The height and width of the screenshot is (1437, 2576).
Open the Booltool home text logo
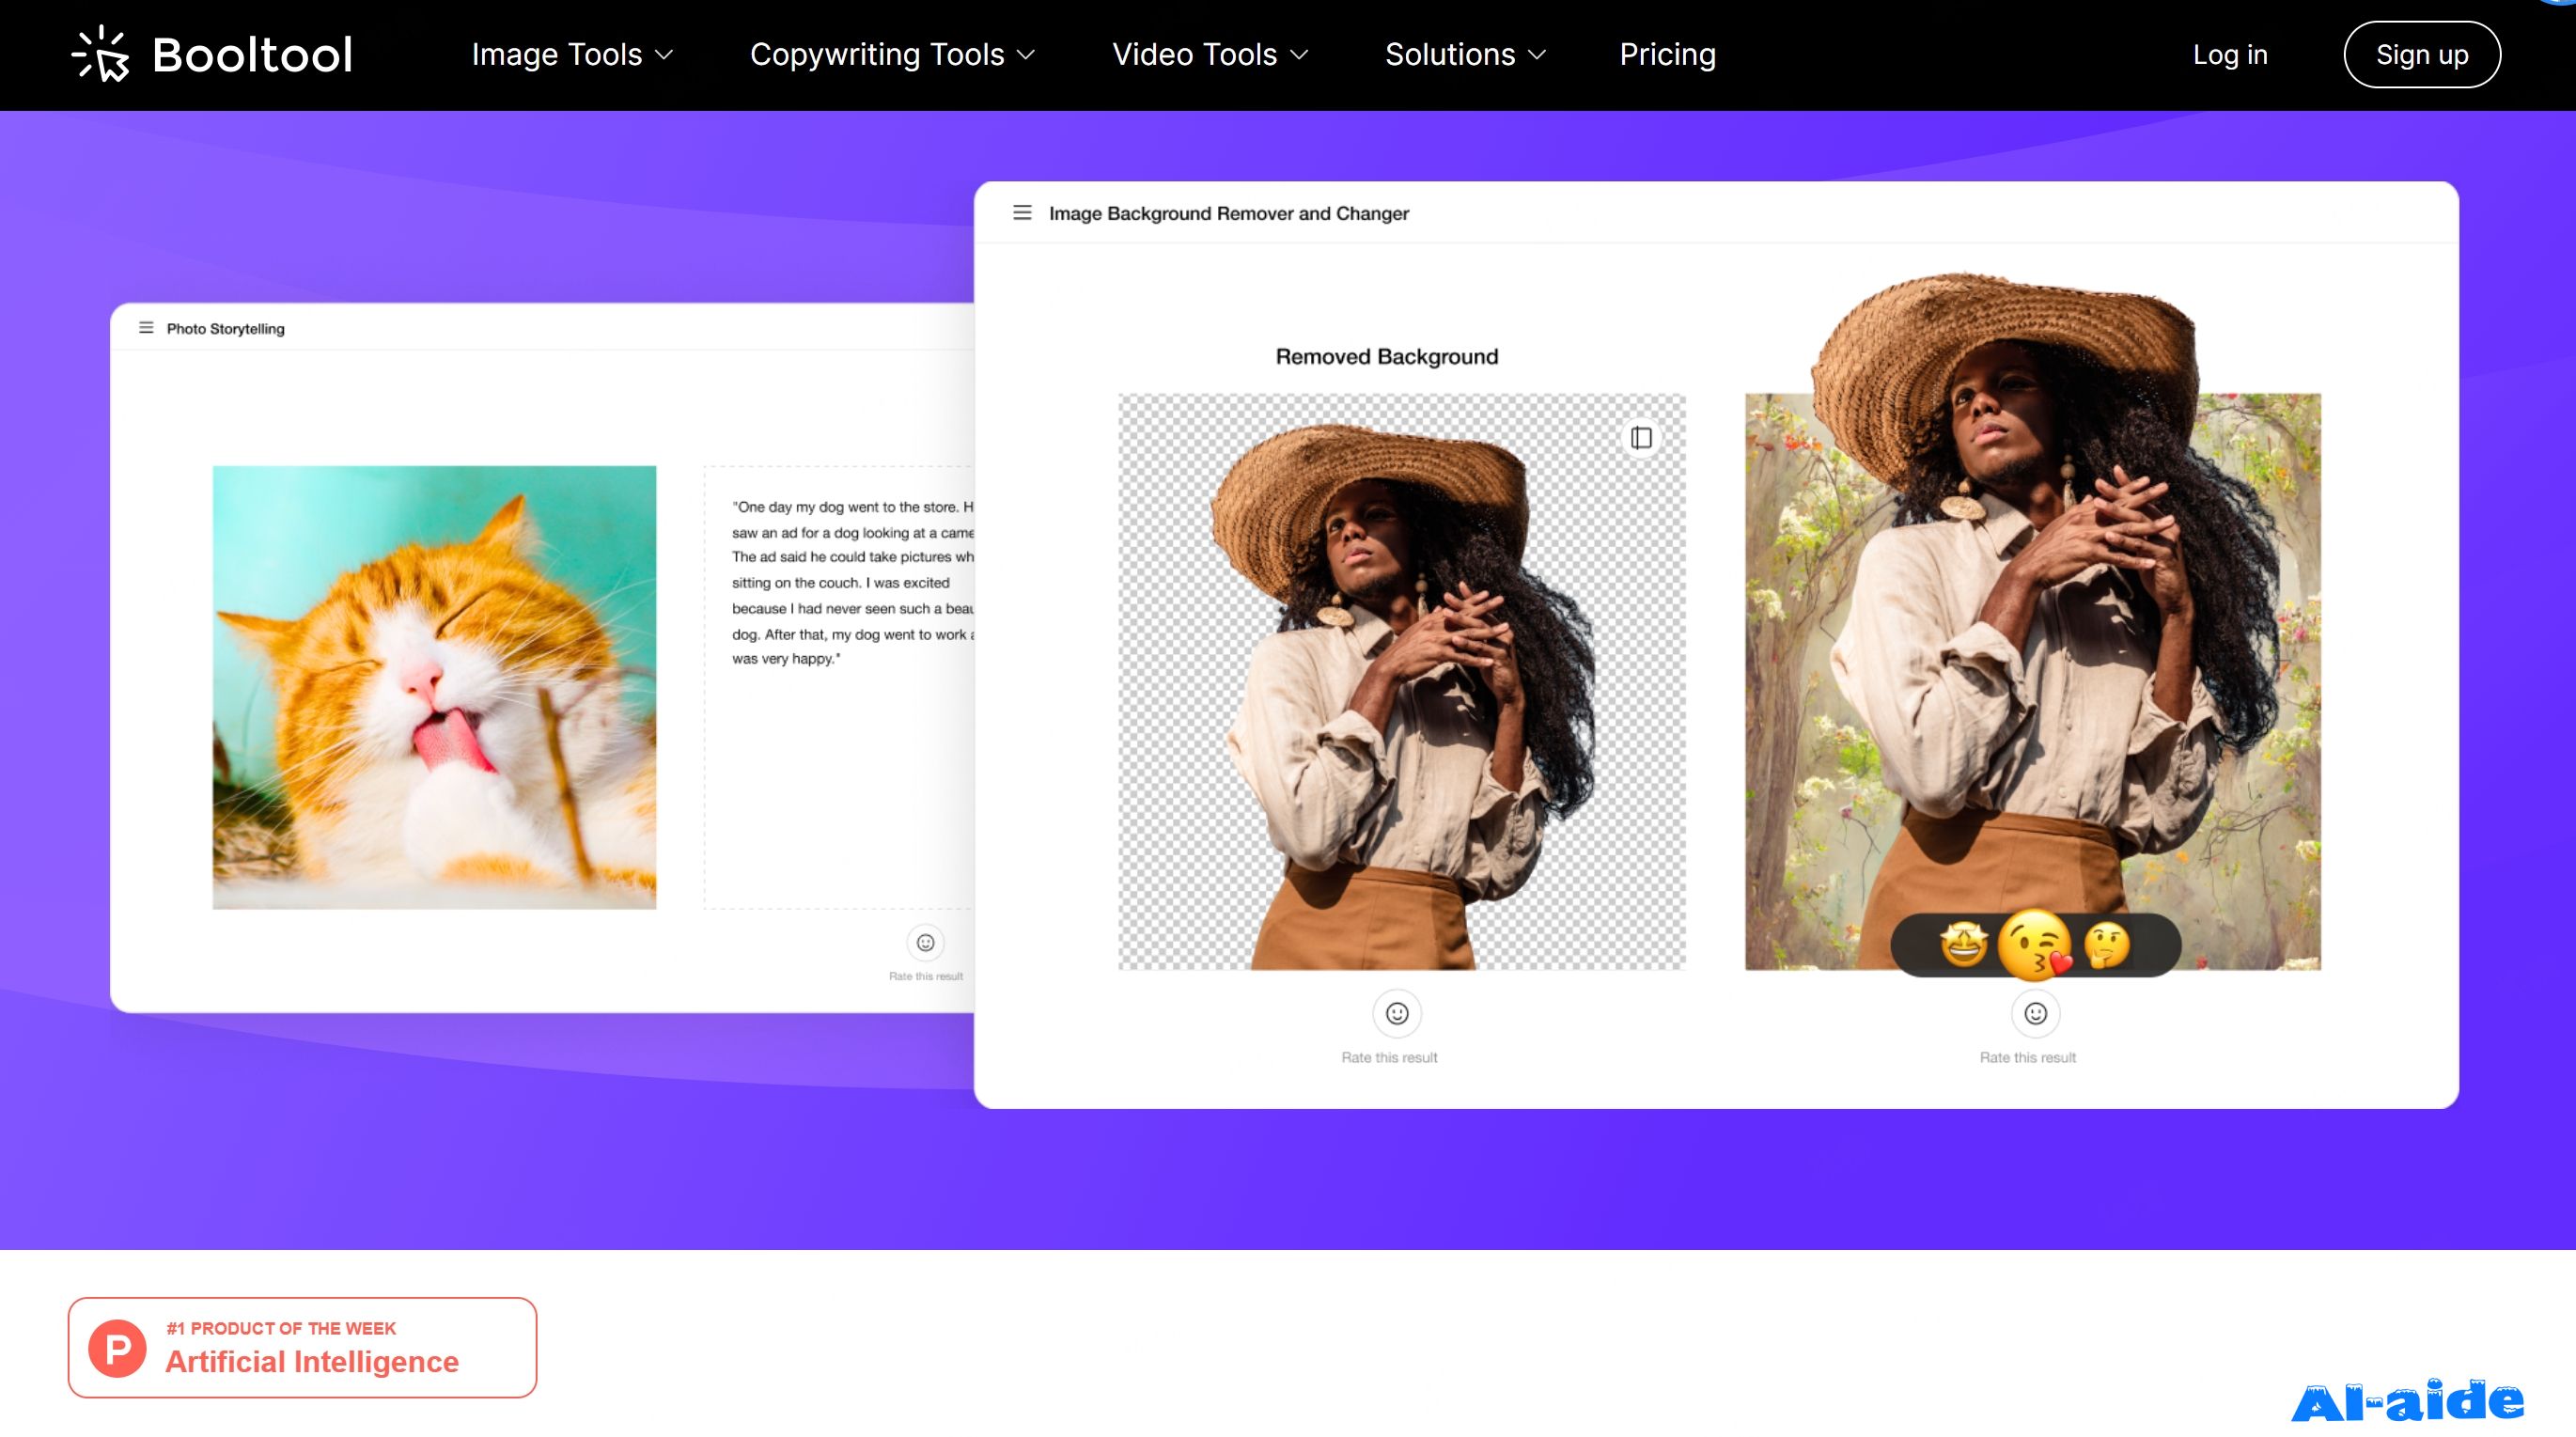point(252,54)
